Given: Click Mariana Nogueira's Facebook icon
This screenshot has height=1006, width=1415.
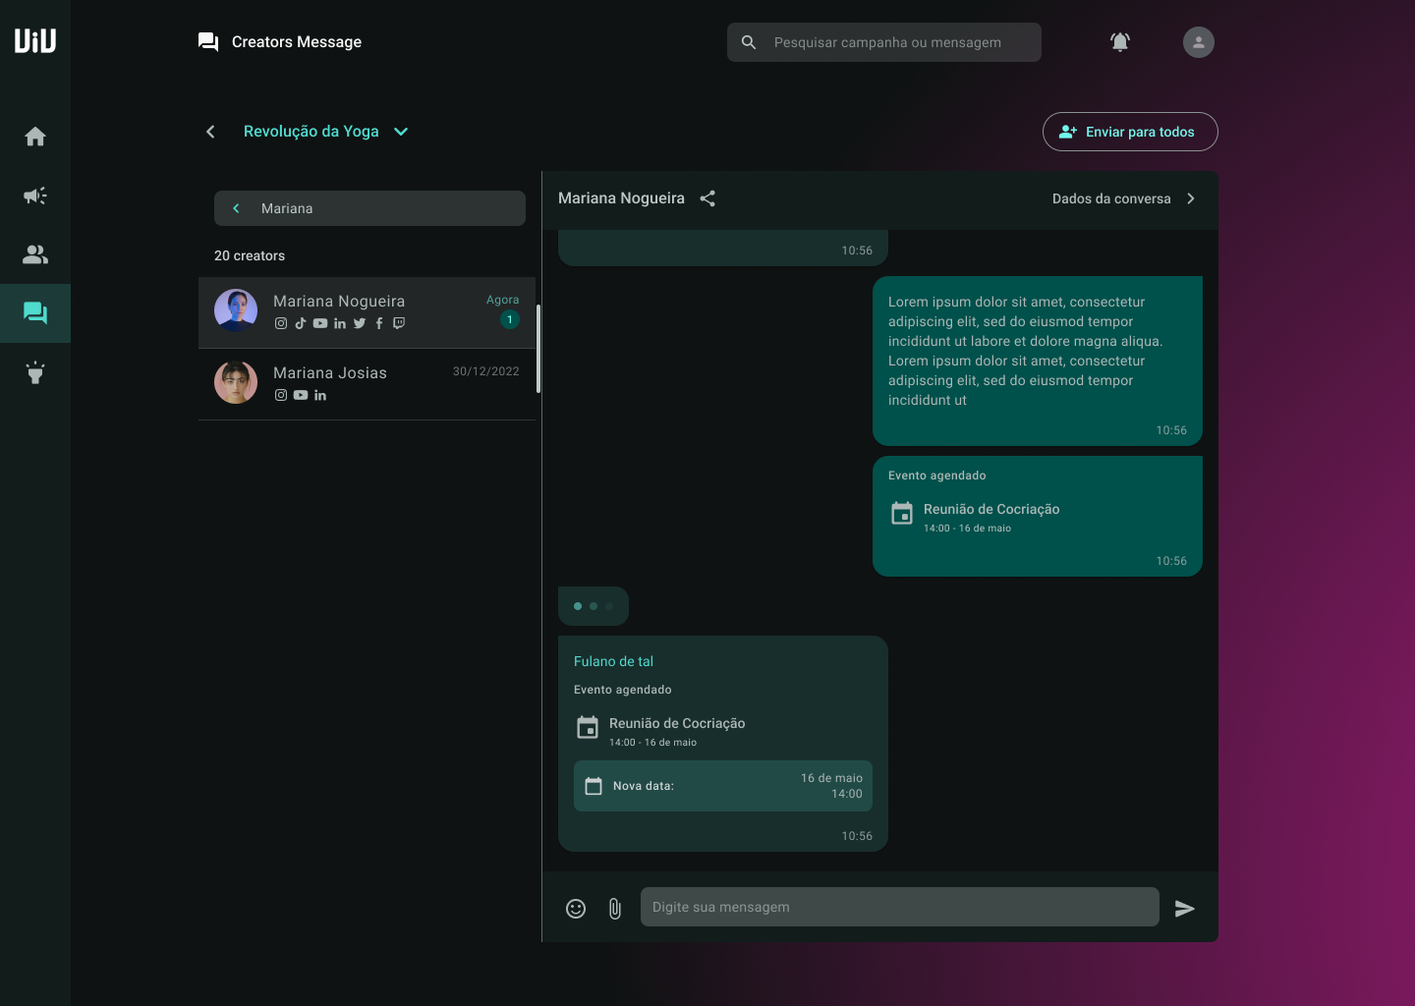Looking at the screenshot, I should tap(379, 323).
